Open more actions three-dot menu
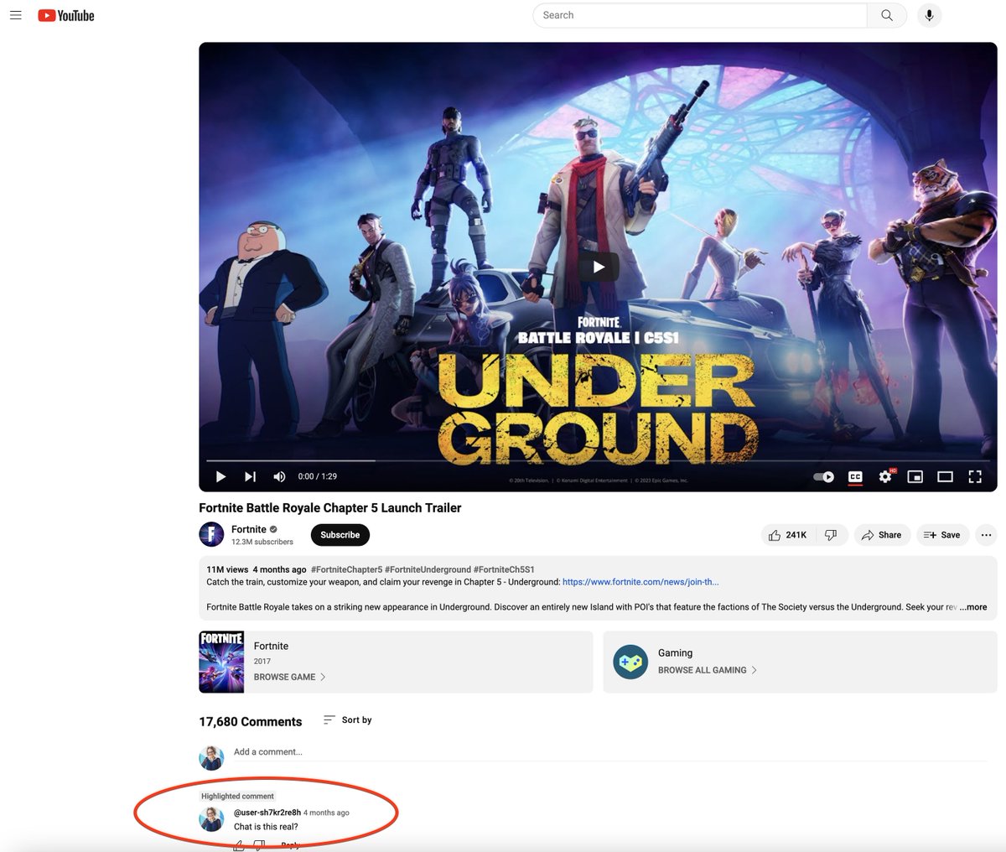 pos(986,535)
